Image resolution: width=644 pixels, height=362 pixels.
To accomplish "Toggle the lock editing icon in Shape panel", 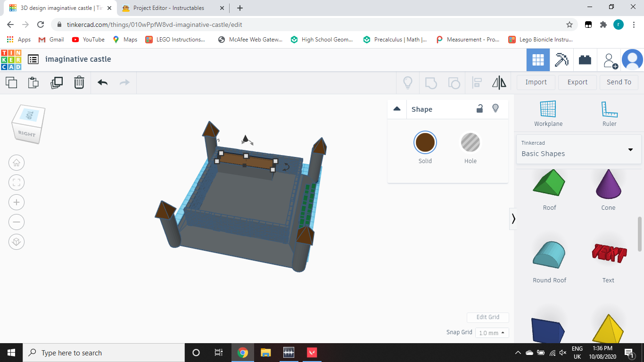I will (479, 108).
